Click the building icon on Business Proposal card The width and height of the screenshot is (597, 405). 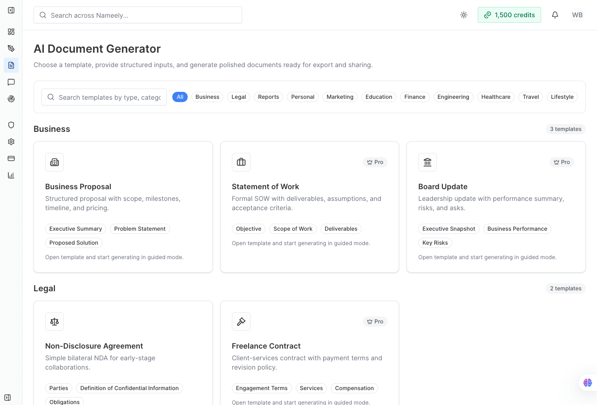[54, 162]
